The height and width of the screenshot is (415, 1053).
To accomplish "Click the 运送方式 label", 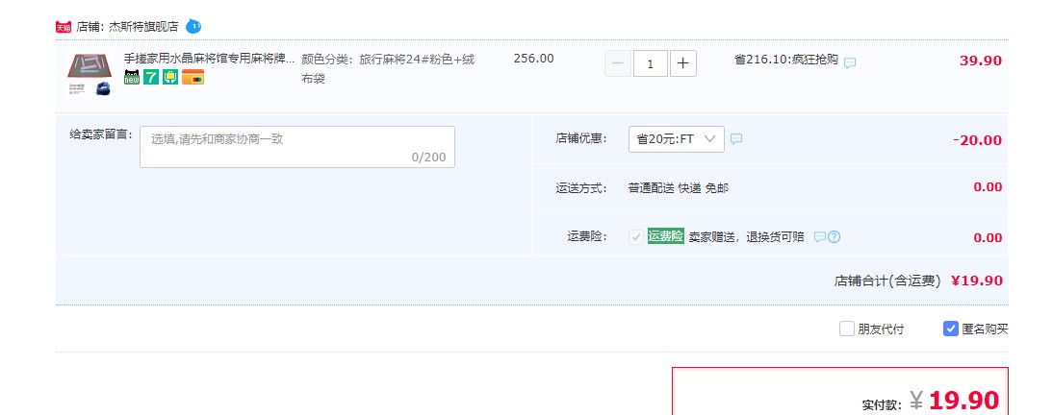I will (x=581, y=188).
